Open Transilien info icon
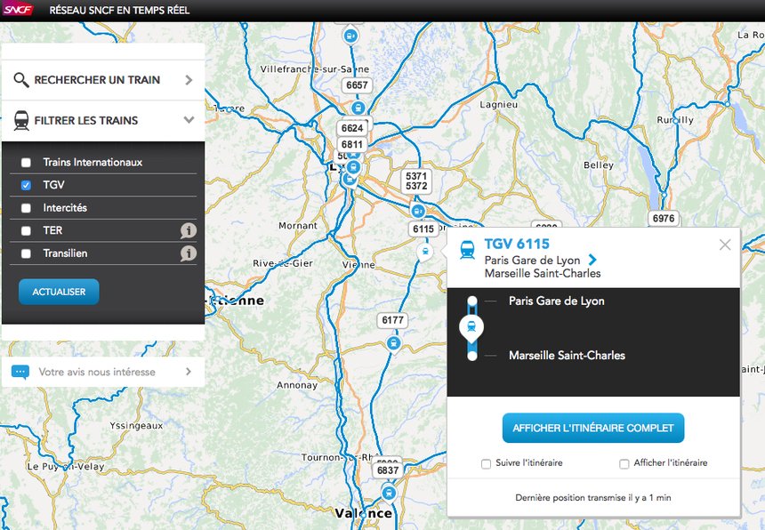Viewport: 765px width, 530px height. click(x=189, y=253)
